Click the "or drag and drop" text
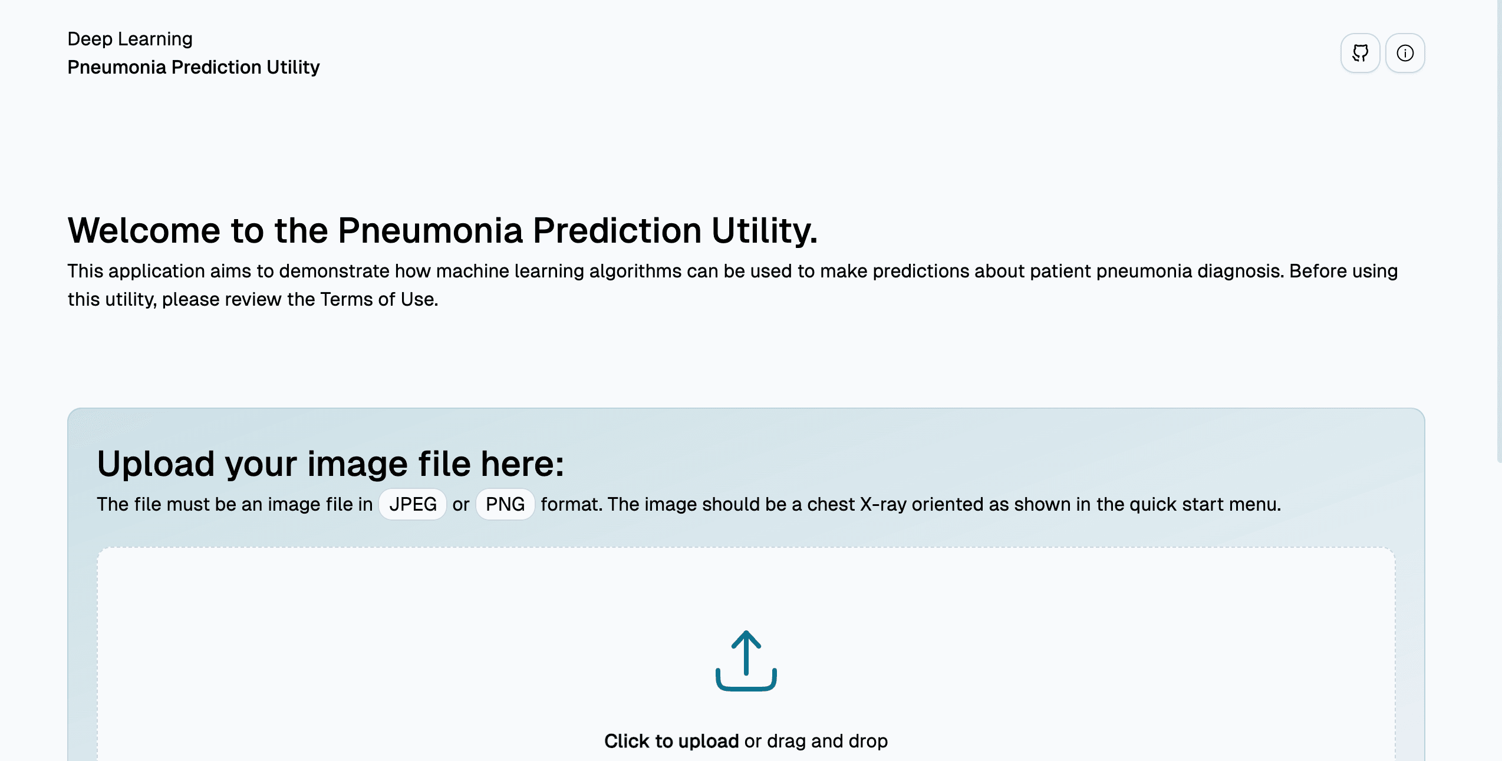1502x761 pixels. pyautogui.click(x=816, y=741)
